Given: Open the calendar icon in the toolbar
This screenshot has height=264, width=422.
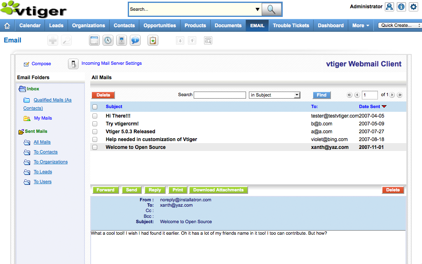Looking at the screenshot, I should [94, 40].
